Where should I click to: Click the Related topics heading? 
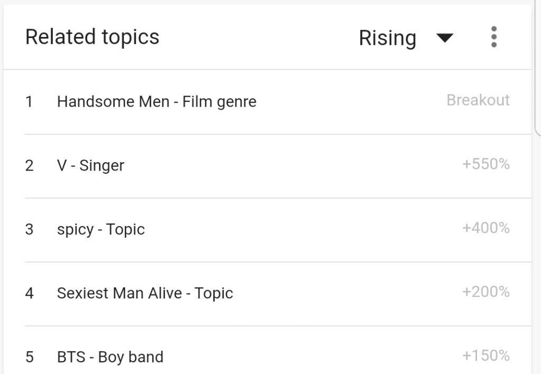point(92,37)
